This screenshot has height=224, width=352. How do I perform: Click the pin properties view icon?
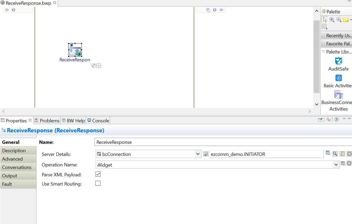[x=320, y=120]
